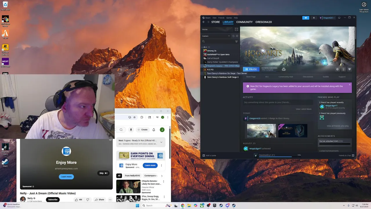Screen dimensions: 371x209
Task: Subscribe to Nelly channel
Action: coord(53,200)
